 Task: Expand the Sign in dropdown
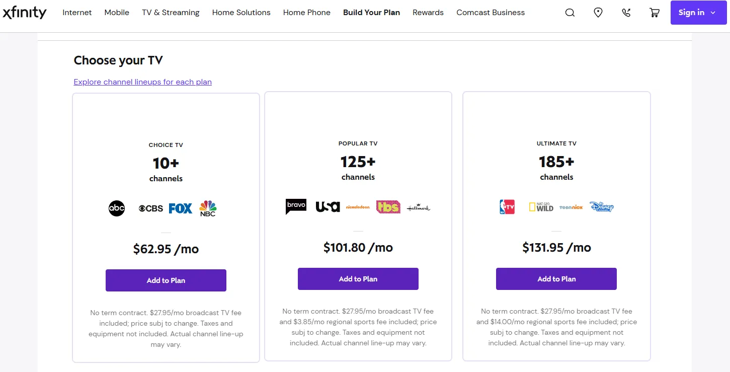pos(698,12)
